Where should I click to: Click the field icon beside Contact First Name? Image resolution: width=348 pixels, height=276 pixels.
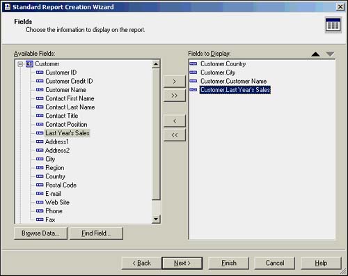tap(40, 98)
